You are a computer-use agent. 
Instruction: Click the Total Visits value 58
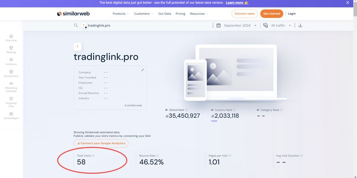point(81,162)
